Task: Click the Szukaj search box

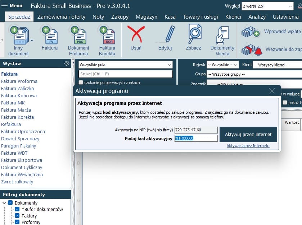Action: (125, 74)
